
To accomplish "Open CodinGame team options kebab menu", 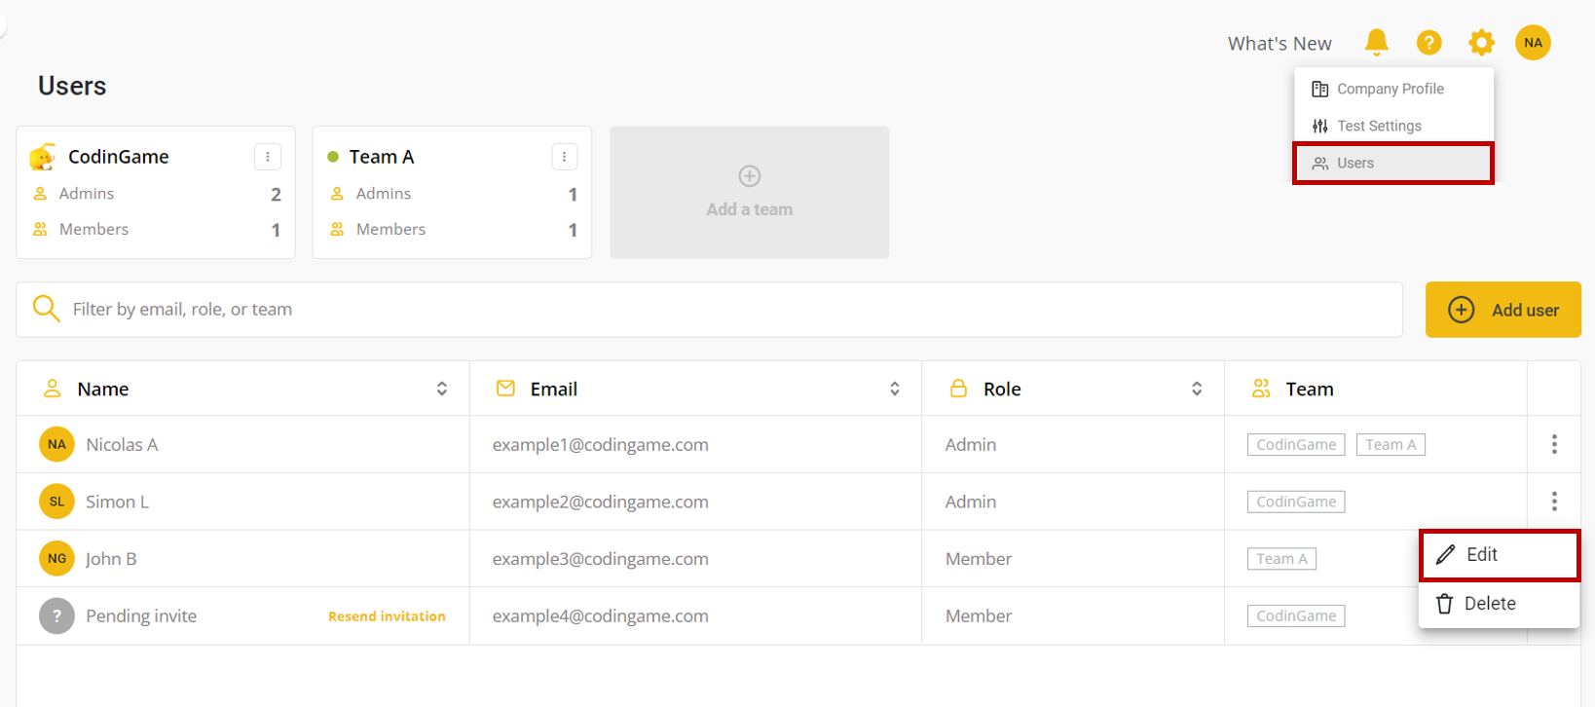I will point(268,157).
